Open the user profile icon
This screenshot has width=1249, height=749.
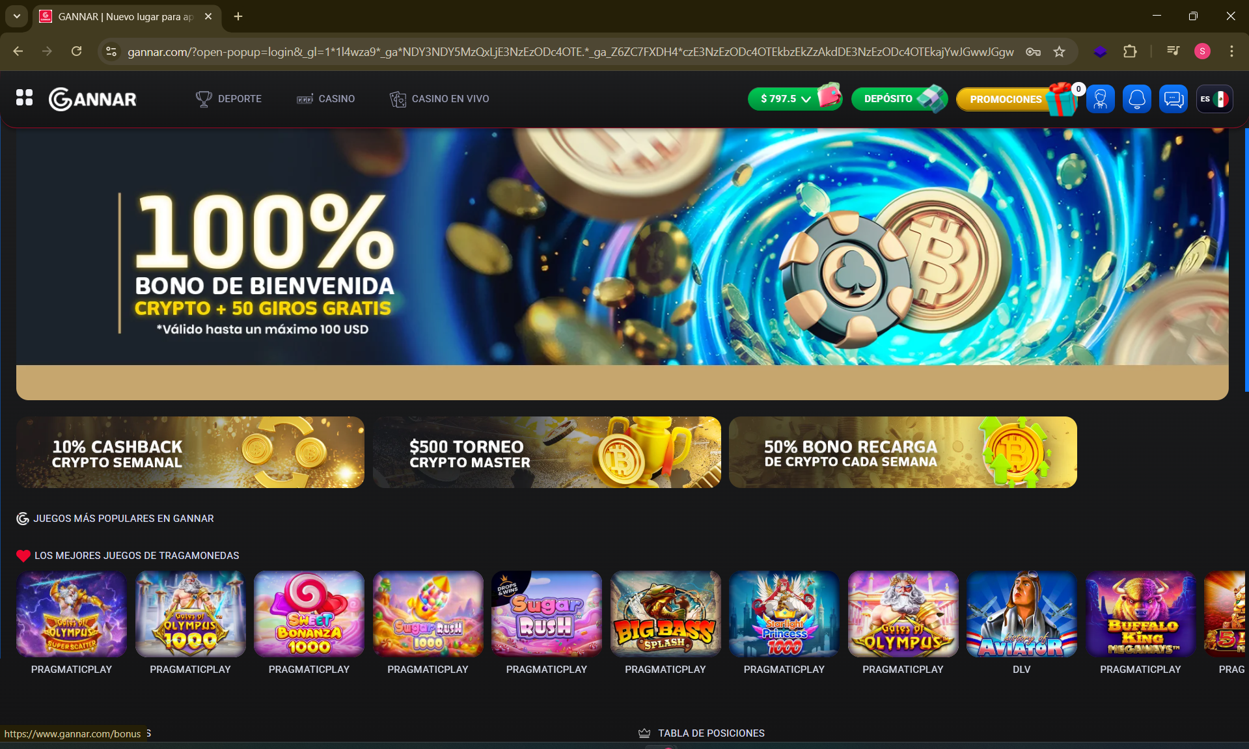click(x=1100, y=99)
